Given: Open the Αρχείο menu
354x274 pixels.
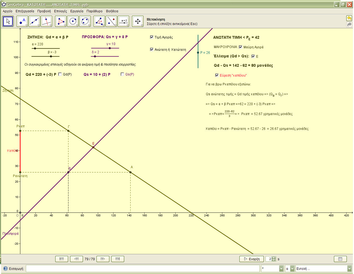Looking at the screenshot, I should [7, 11].
